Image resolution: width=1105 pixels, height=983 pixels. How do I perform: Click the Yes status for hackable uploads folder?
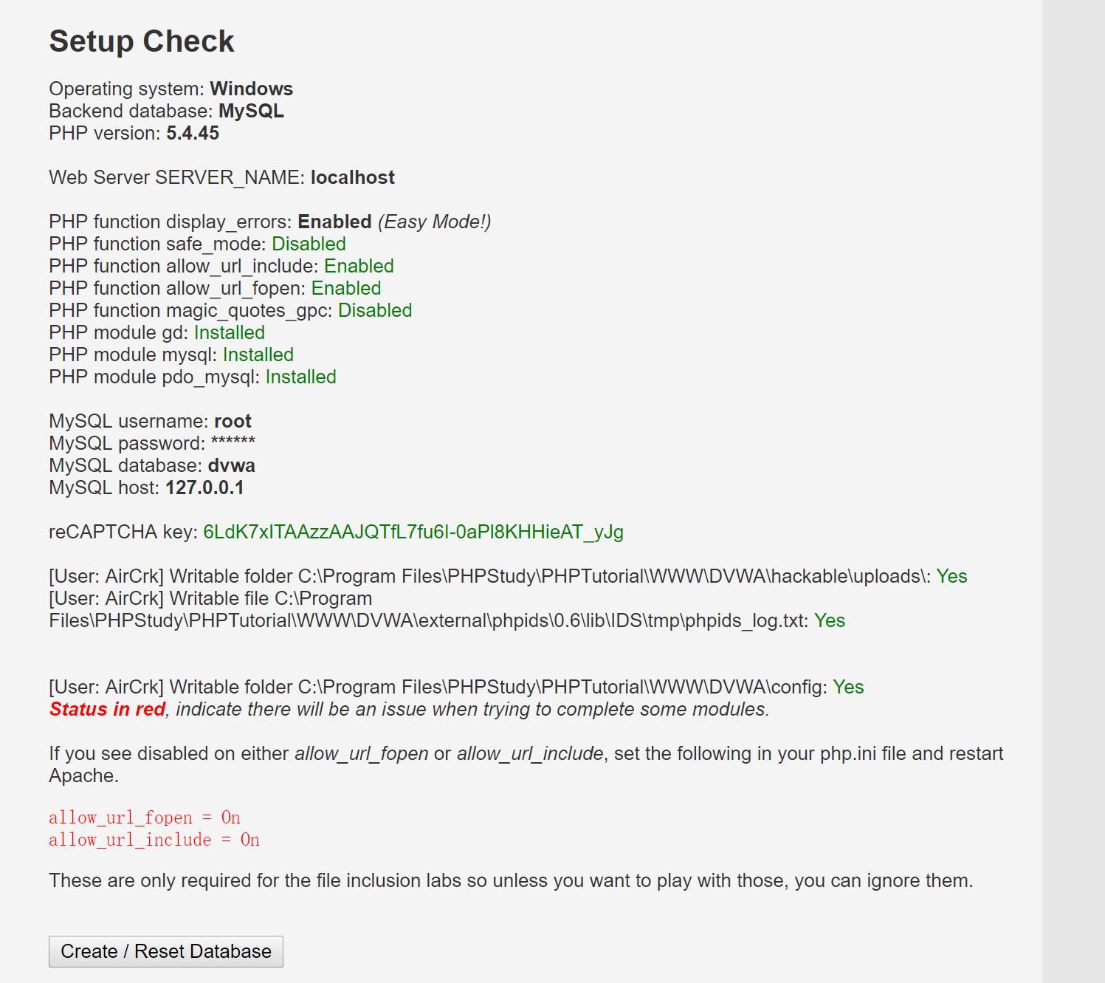[952, 576]
